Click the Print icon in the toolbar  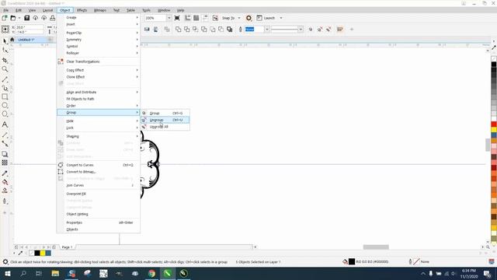click(x=52, y=18)
